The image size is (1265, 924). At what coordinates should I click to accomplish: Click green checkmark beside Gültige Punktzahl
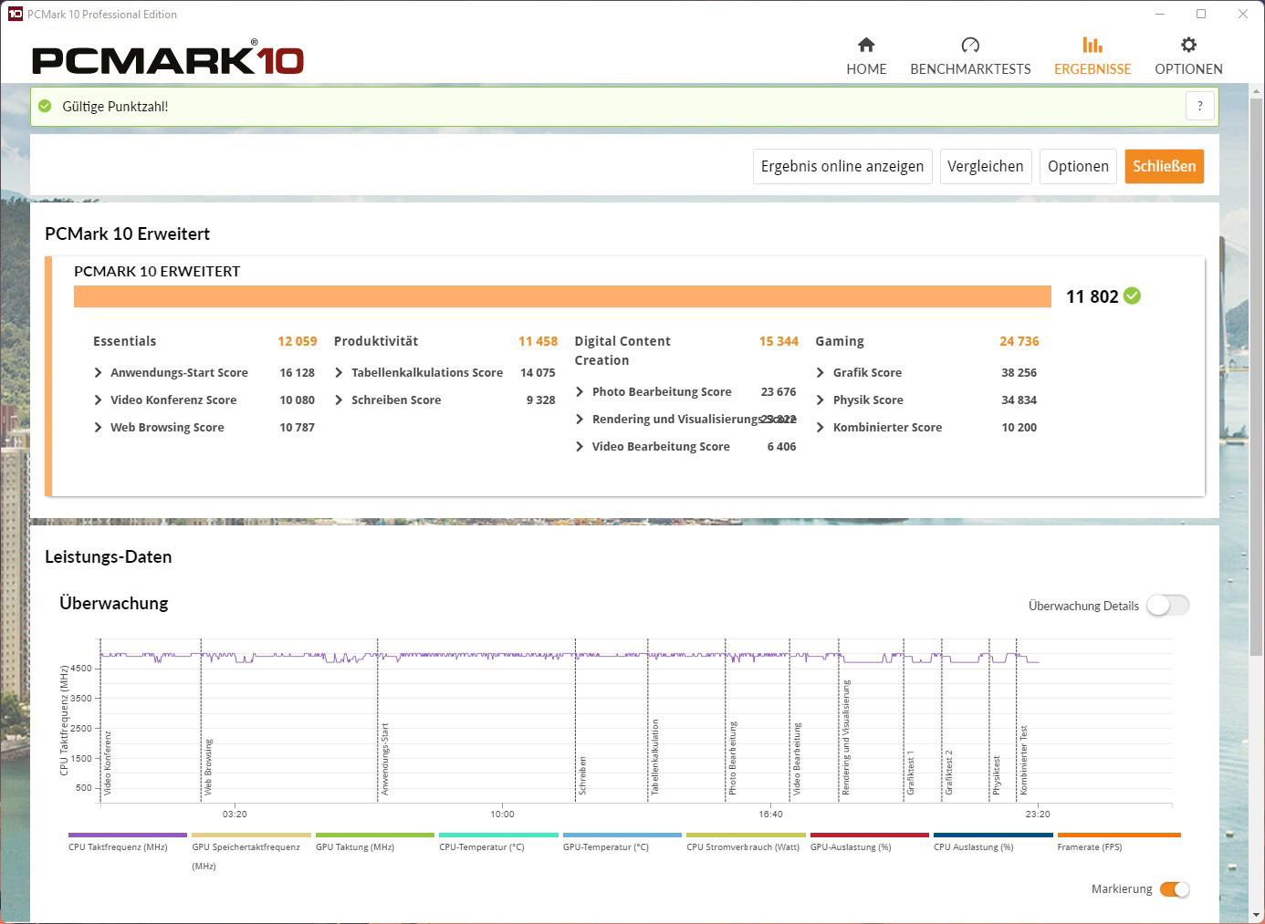[x=45, y=106]
